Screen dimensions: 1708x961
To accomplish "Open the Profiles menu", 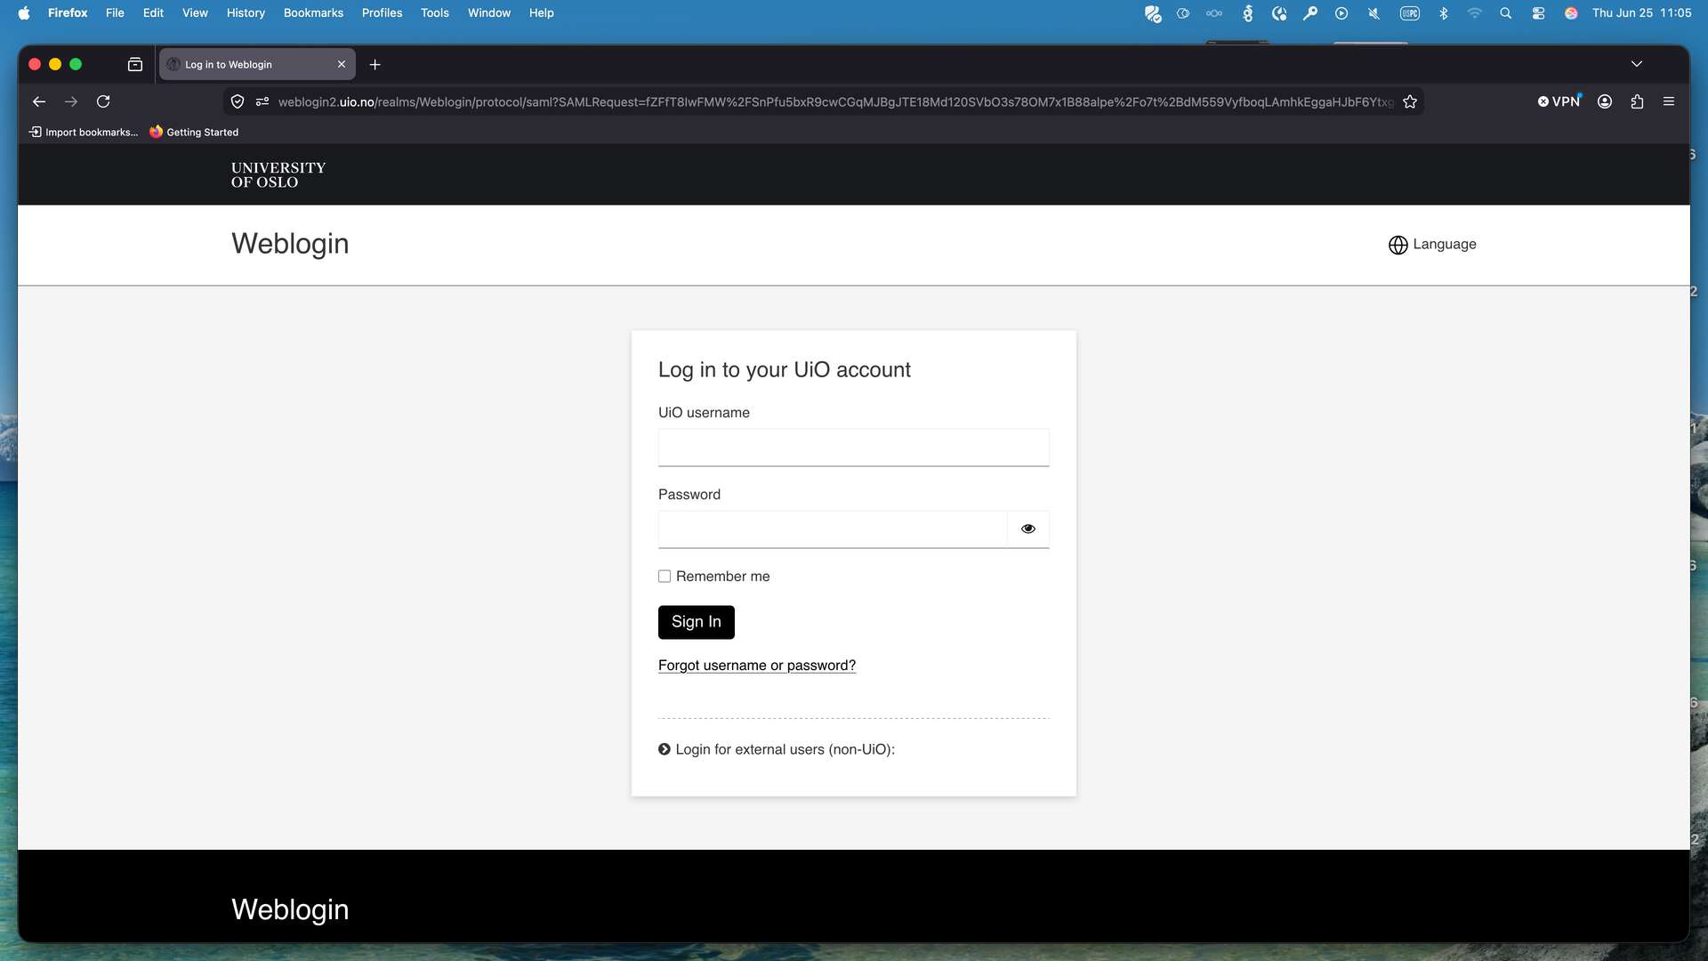I will pos(382,13).
